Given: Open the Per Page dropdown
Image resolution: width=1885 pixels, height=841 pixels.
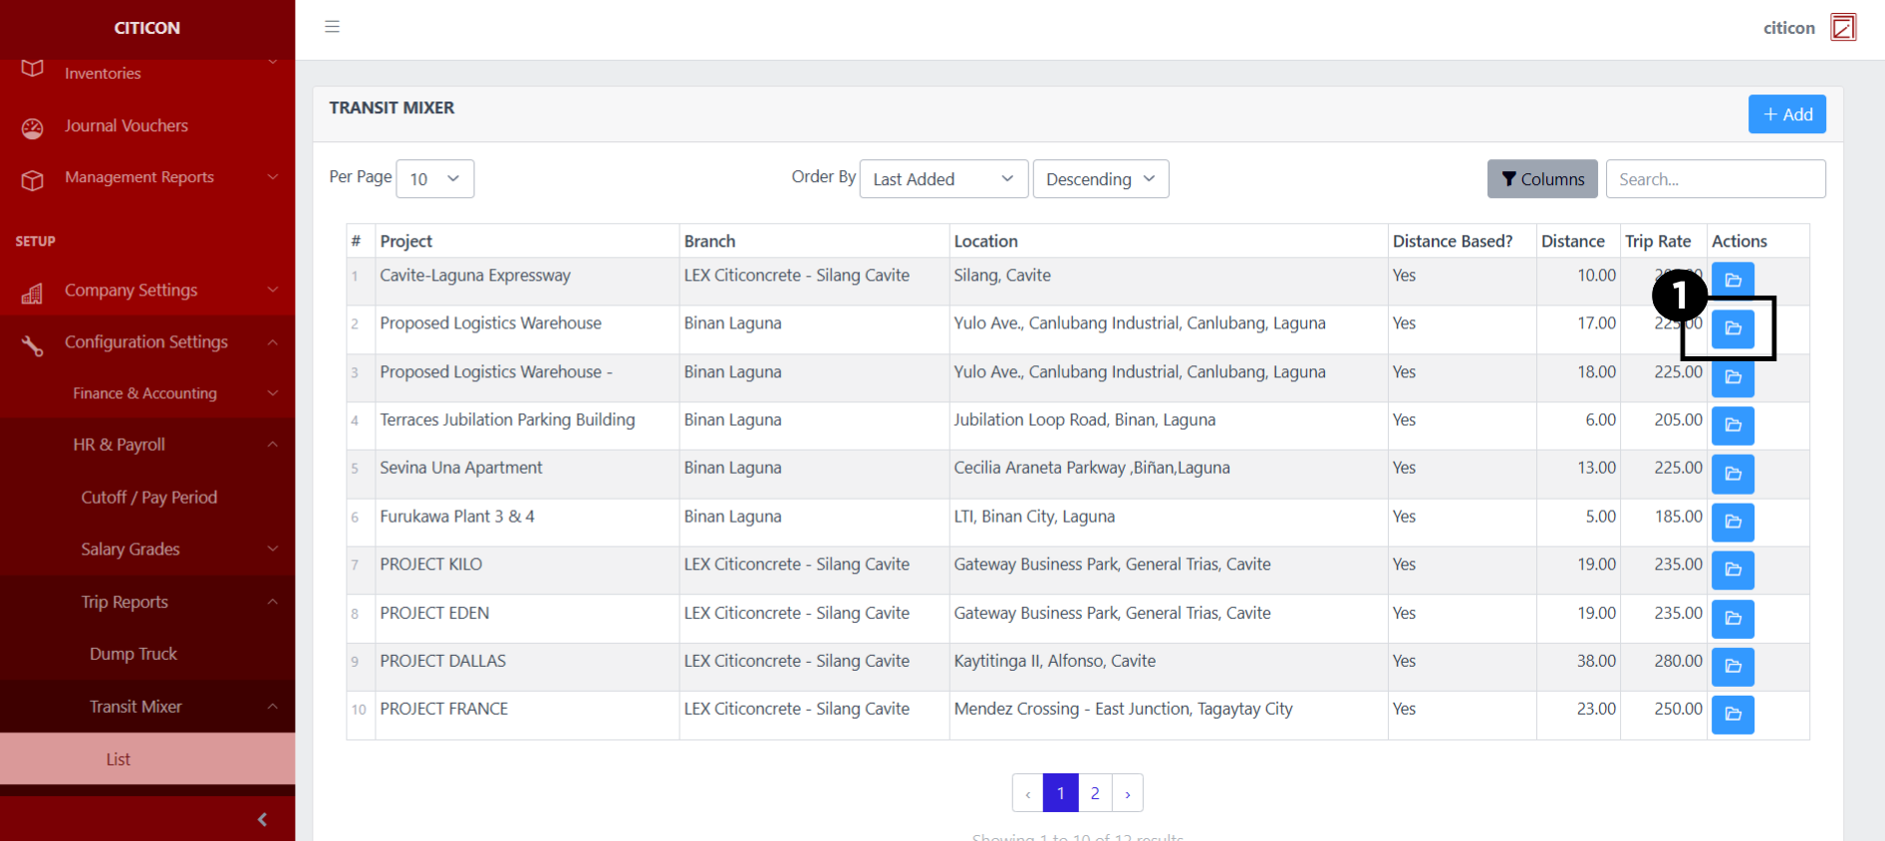Looking at the screenshot, I should tap(434, 179).
